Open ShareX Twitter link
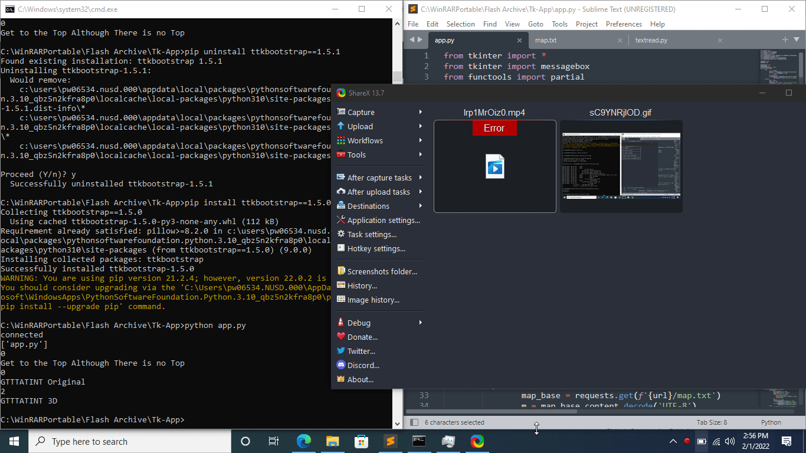This screenshot has width=806, height=453. pos(359,351)
